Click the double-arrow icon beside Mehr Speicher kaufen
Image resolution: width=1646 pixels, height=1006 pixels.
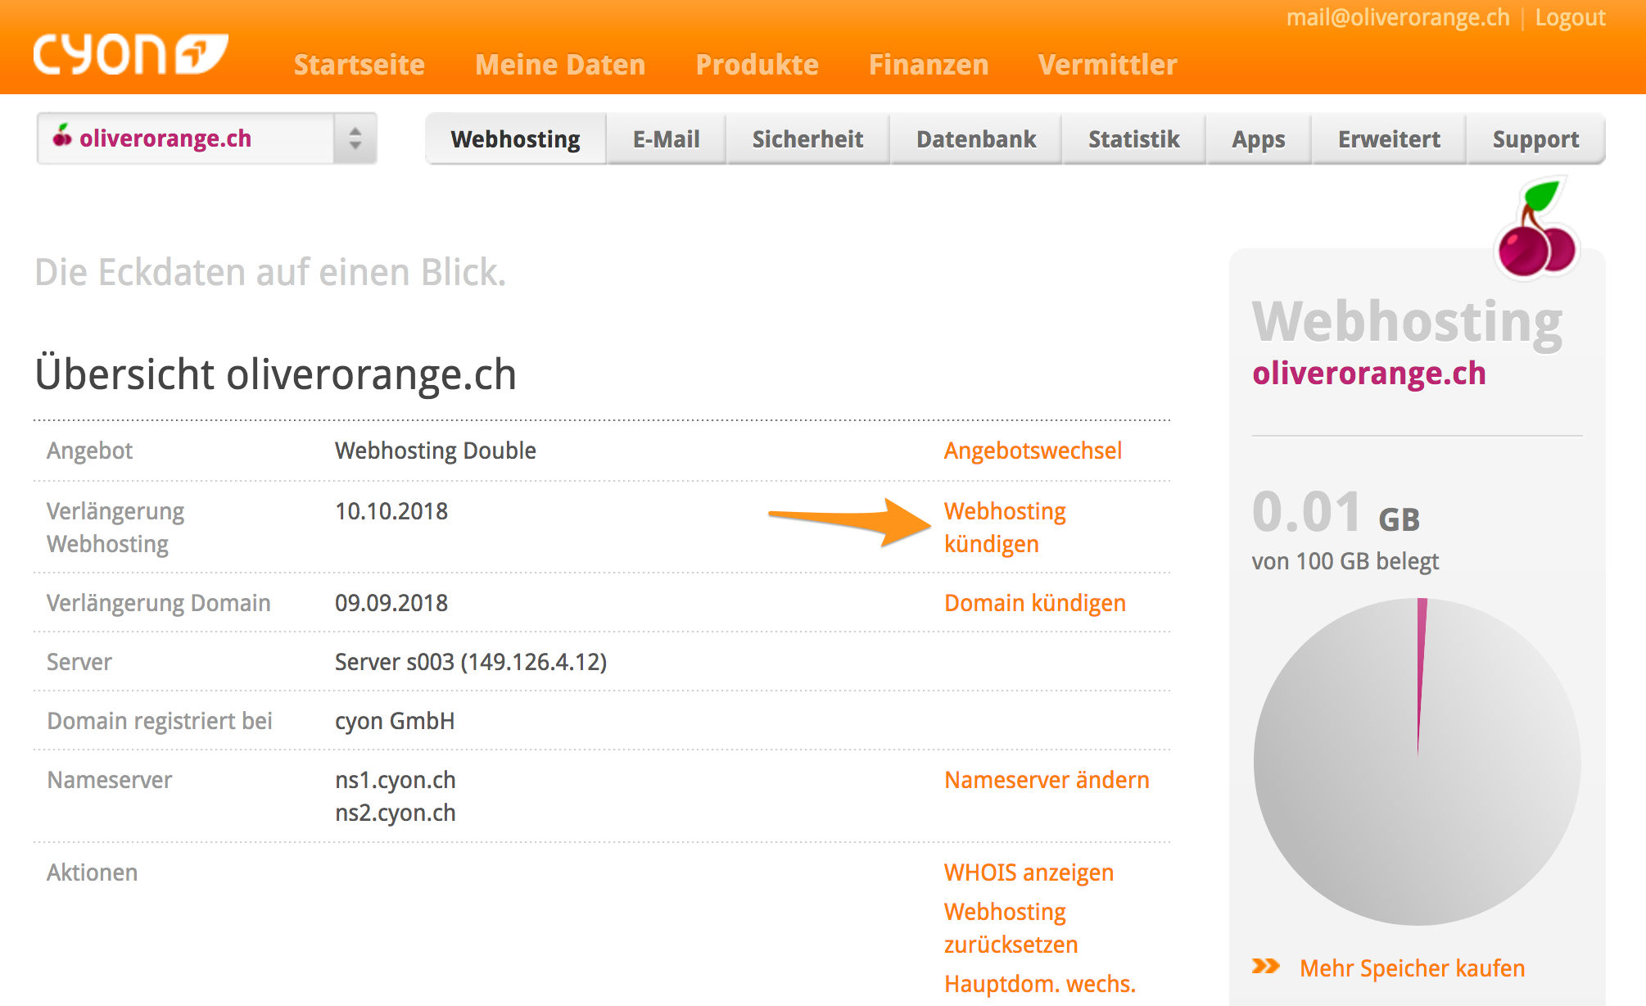point(1266,967)
